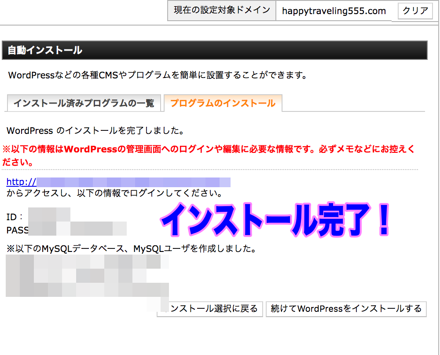Click the からアクセスし login instruction text
Viewport: 440px width, 355px height.
[114, 193]
